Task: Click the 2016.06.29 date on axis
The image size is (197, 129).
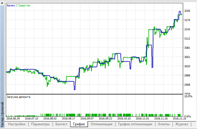Action: (x=13, y=118)
